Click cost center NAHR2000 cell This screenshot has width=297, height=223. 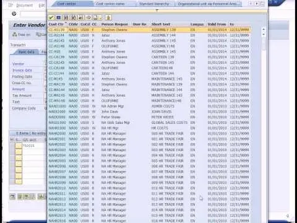tap(57, 133)
